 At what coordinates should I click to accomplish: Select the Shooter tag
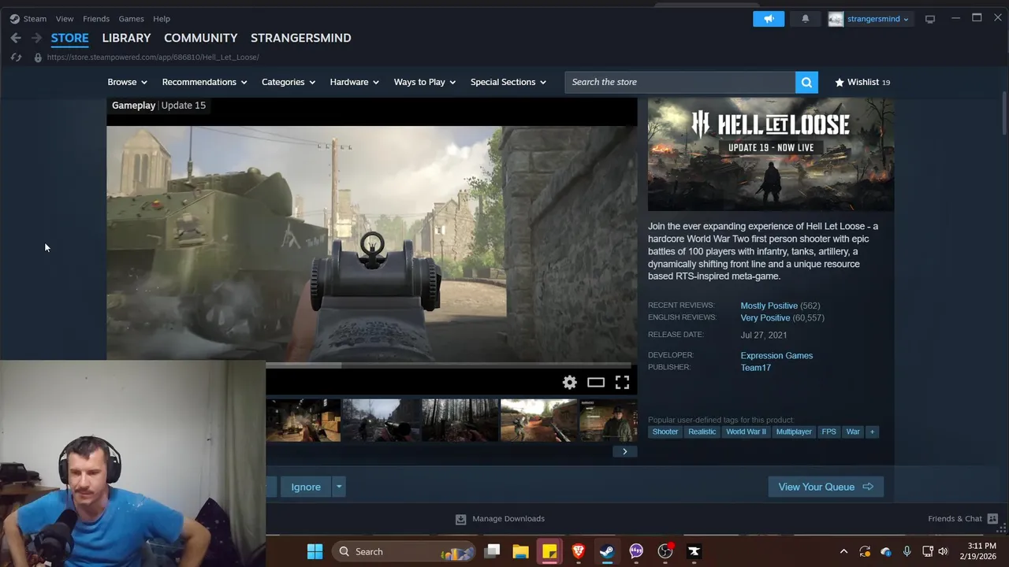pos(665,432)
